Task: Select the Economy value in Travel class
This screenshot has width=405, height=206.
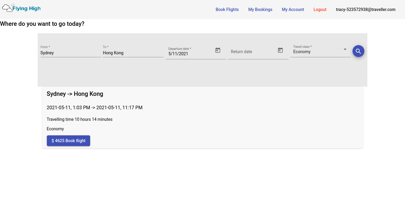Action: click(302, 52)
